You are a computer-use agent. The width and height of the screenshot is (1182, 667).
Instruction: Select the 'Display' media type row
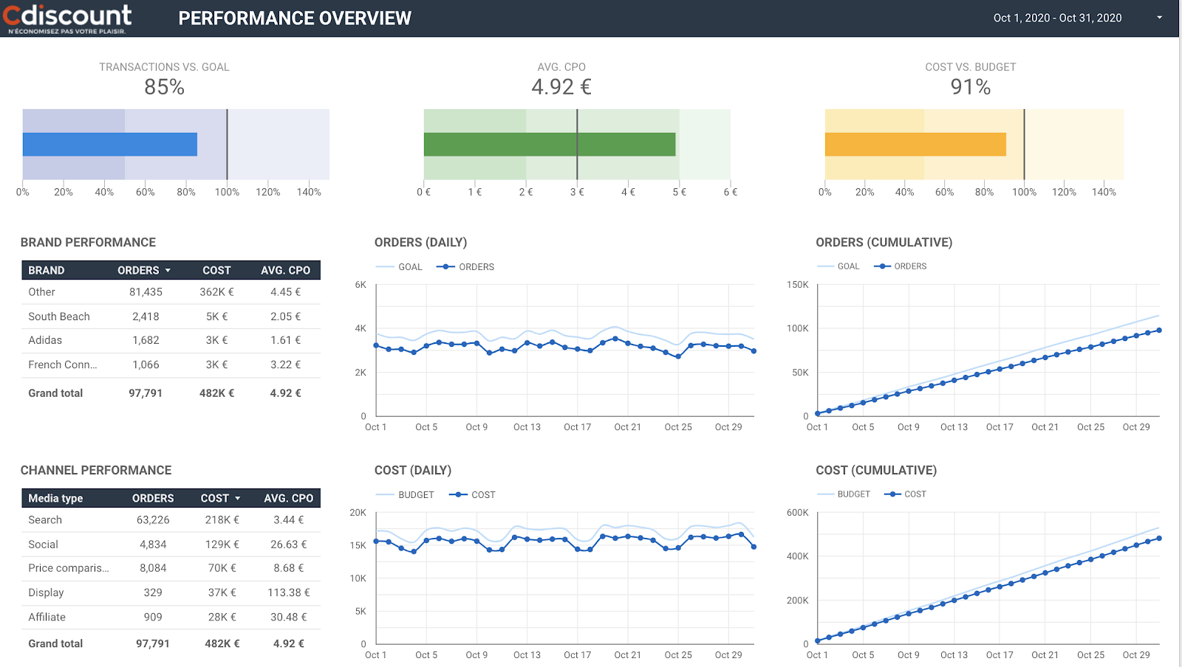click(x=171, y=592)
